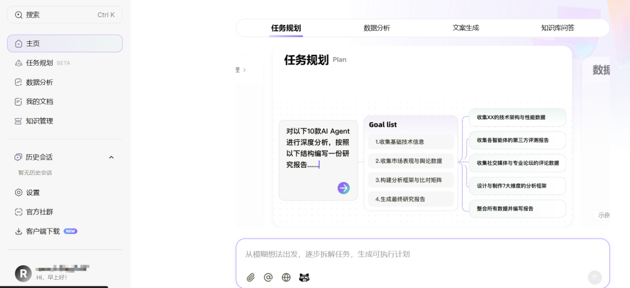Switch to the 文案生成 top tab
The height and width of the screenshot is (288, 630).
[466, 28]
